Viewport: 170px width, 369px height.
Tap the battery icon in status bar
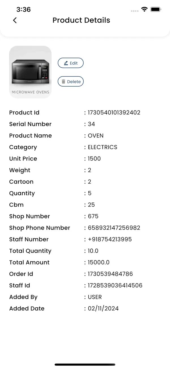click(156, 9)
